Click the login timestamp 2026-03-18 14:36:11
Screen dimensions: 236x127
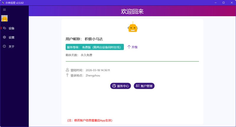(98, 70)
